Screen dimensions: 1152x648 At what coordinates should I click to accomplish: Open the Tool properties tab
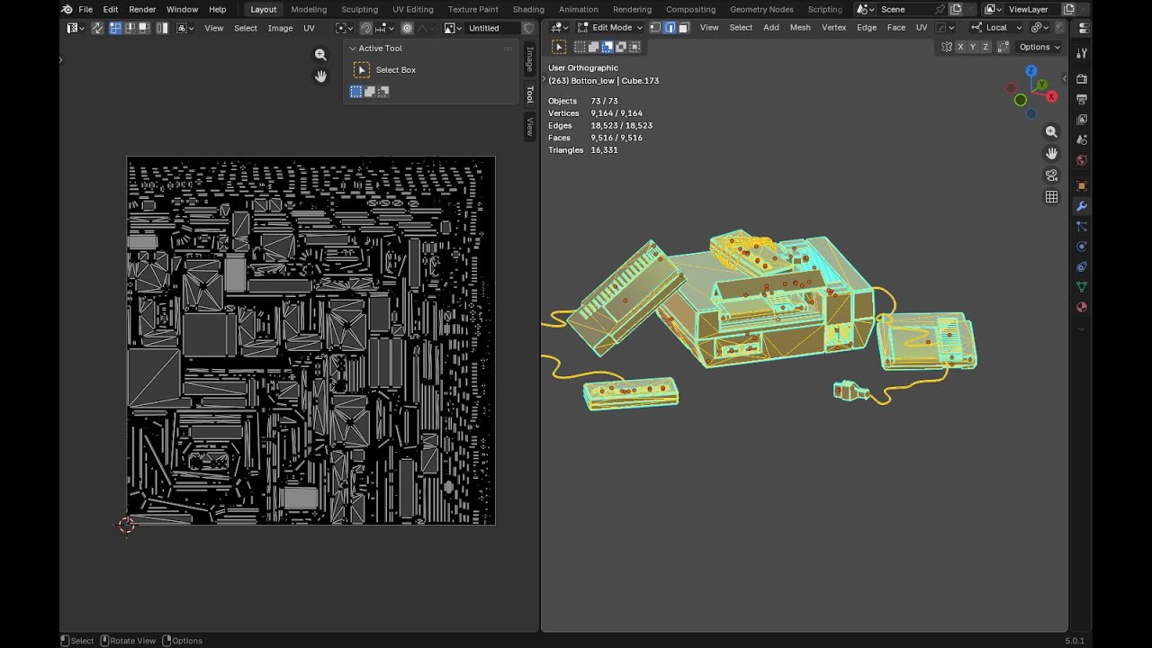[1082, 54]
